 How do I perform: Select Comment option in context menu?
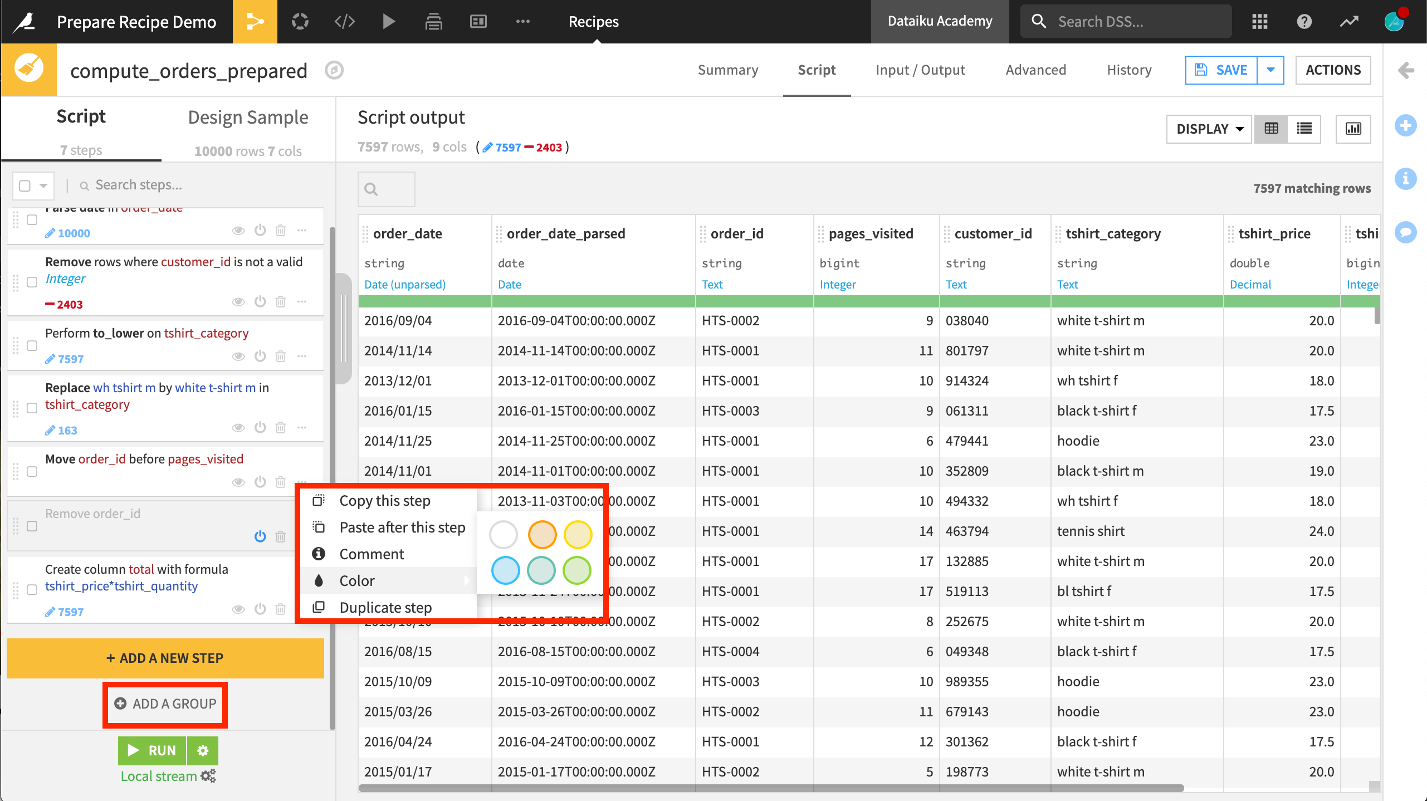pos(370,554)
